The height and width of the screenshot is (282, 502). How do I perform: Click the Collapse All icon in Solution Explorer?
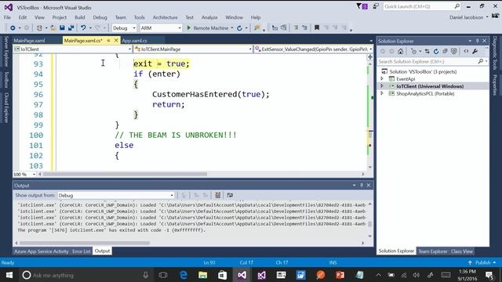pos(445,51)
